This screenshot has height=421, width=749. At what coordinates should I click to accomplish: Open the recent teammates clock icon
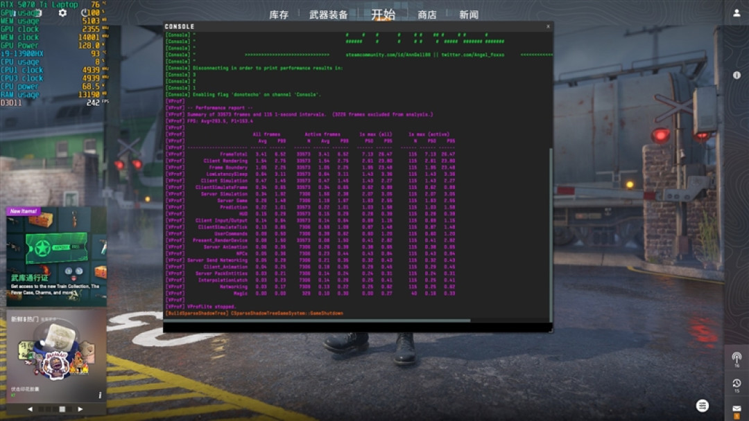point(737,384)
